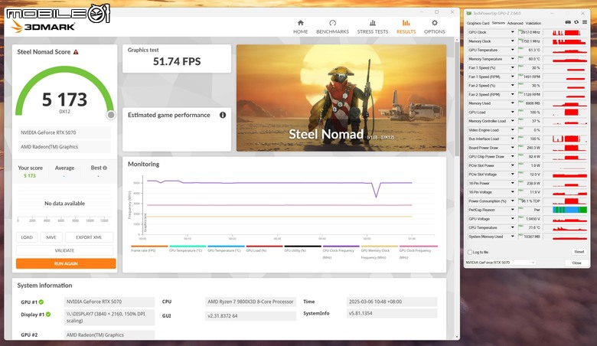The image size is (597, 346).
Task: Click the PerfCap Reason colored graph
Action: tap(569, 210)
